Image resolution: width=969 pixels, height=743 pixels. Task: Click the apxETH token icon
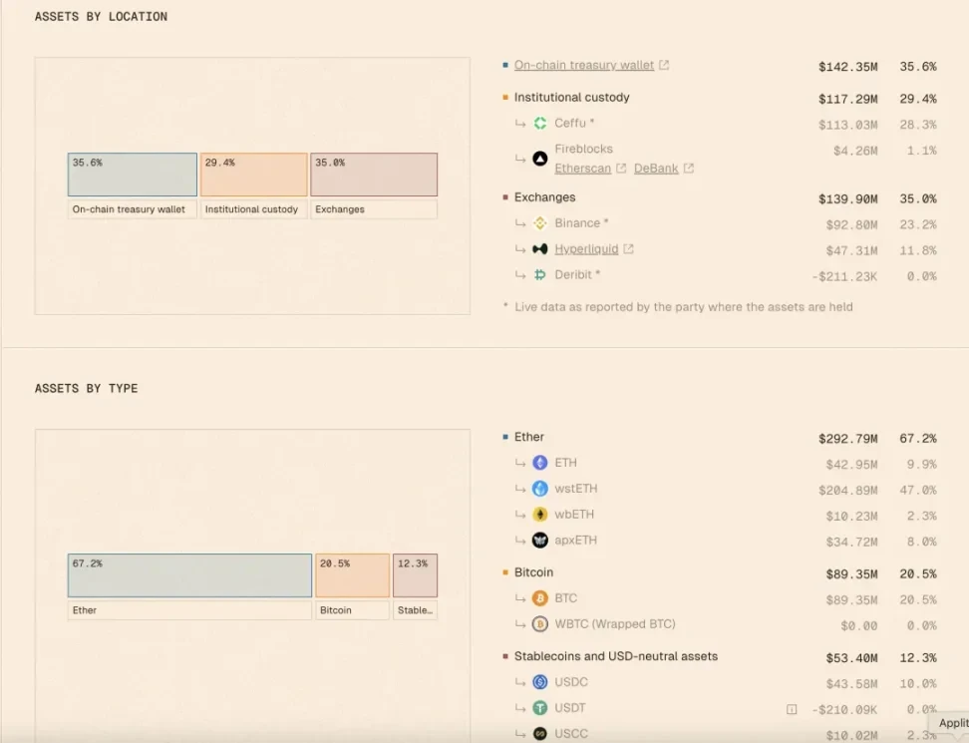[540, 541]
